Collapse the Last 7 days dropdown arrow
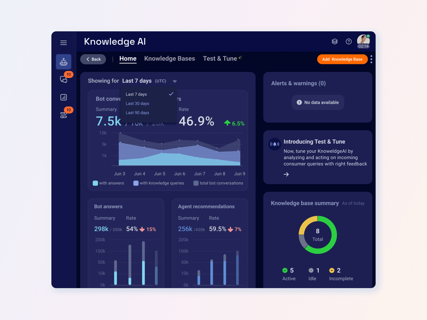Screen dimensions: 427x320 tap(175, 81)
